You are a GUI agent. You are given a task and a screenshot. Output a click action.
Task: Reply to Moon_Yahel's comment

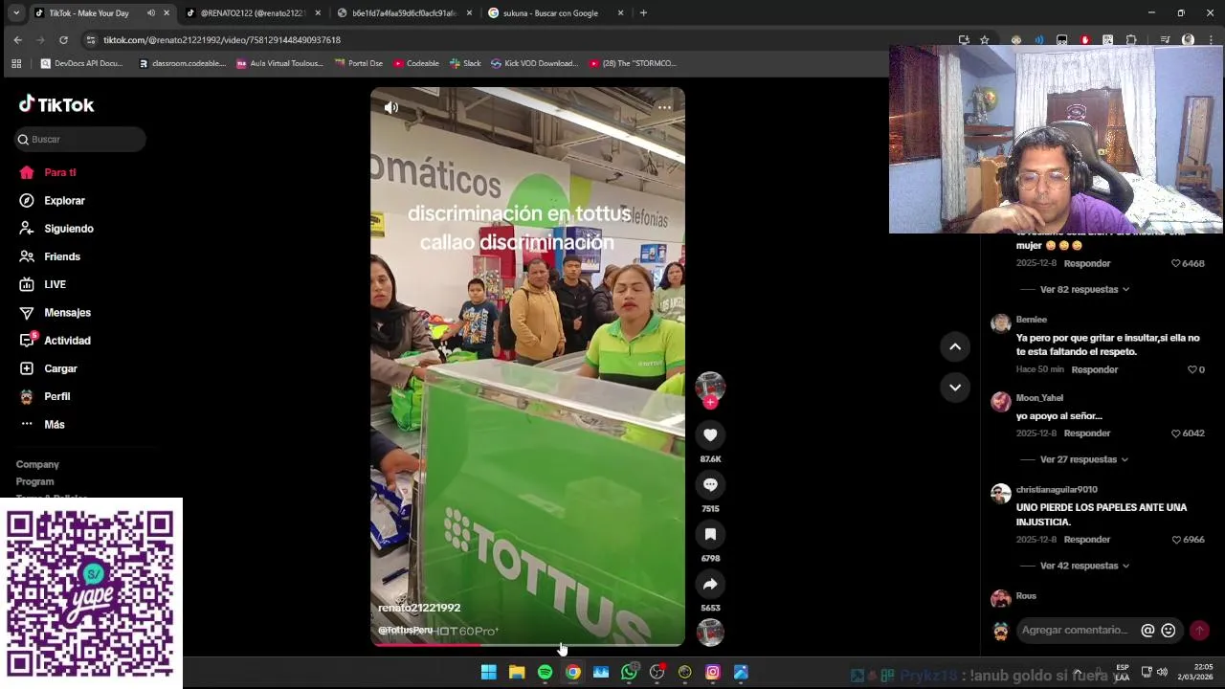pyautogui.click(x=1087, y=433)
